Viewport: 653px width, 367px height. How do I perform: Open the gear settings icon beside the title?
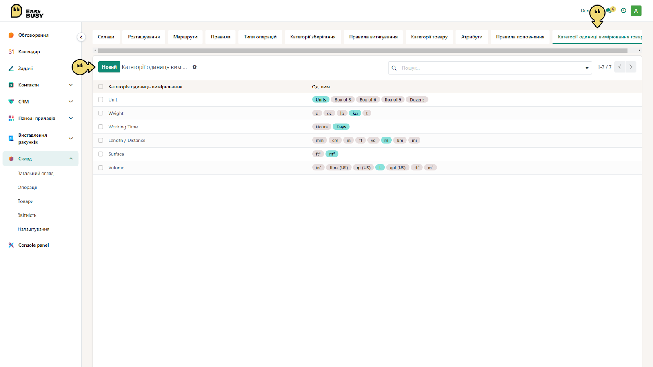195,67
